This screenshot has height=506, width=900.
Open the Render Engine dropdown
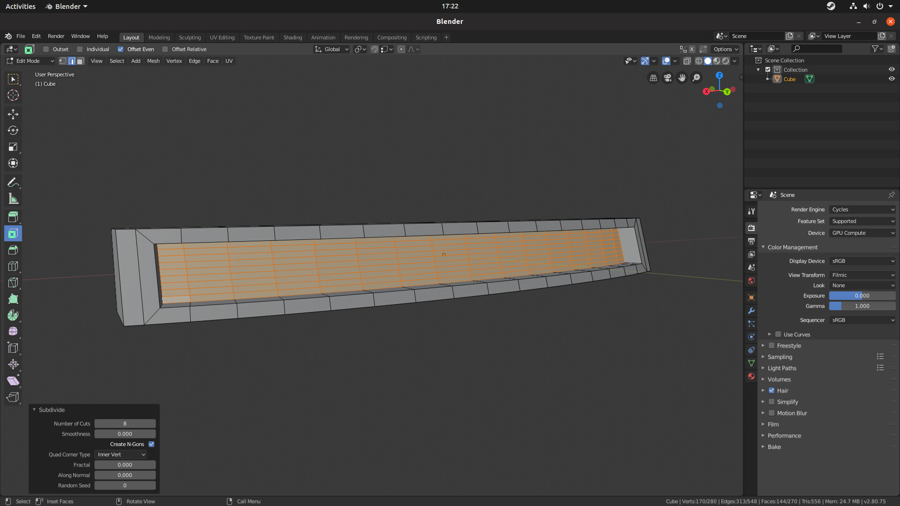[x=862, y=209]
